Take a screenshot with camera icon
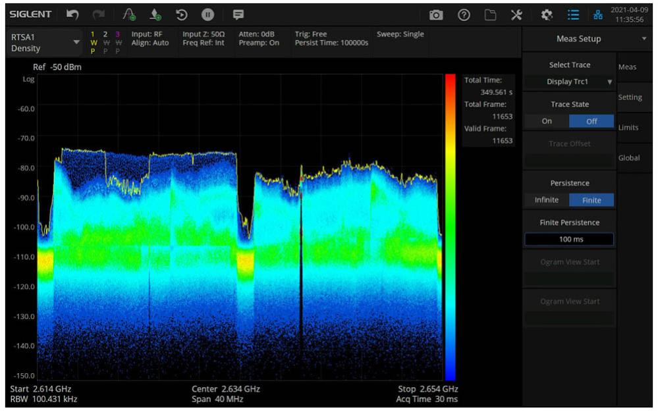658x414 pixels. coord(436,14)
